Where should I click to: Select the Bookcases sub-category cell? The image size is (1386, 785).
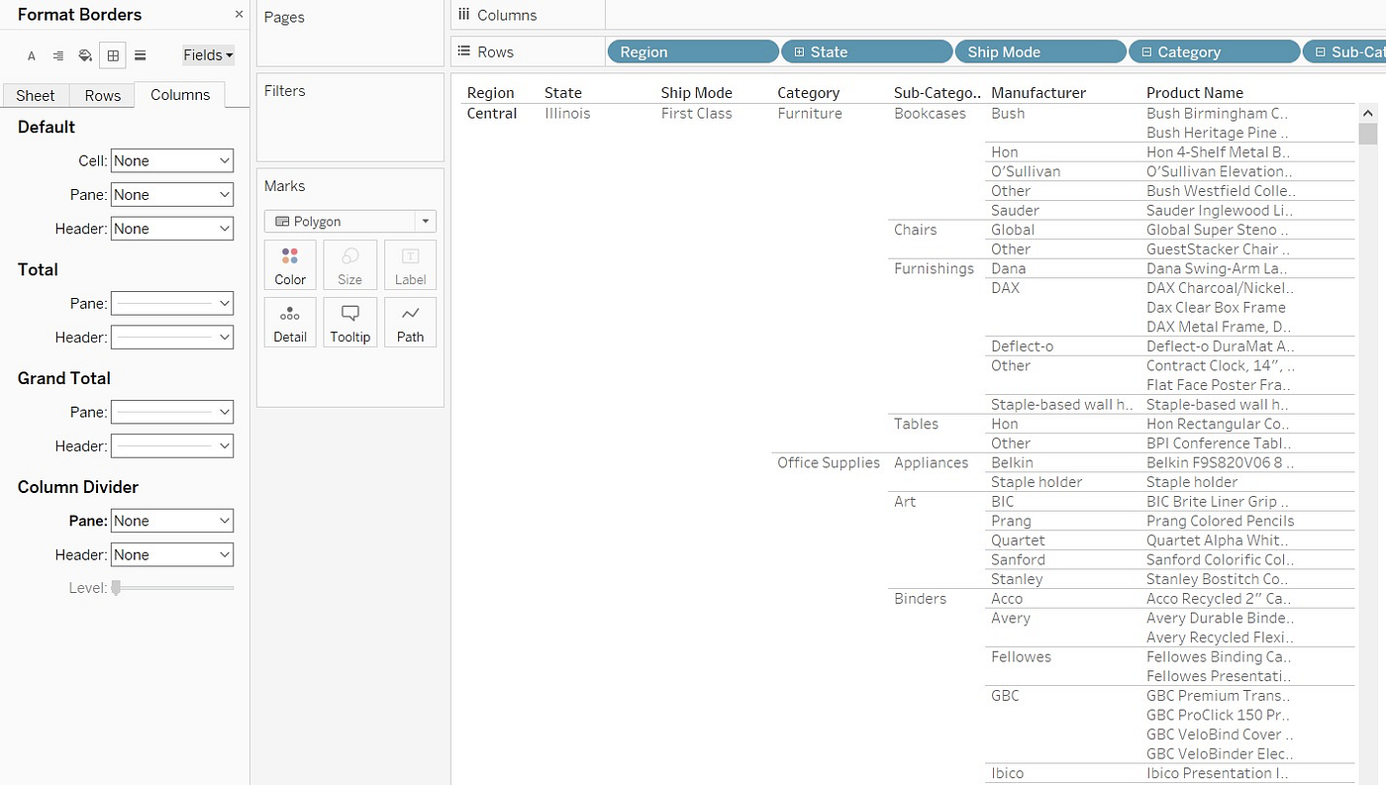pos(930,114)
